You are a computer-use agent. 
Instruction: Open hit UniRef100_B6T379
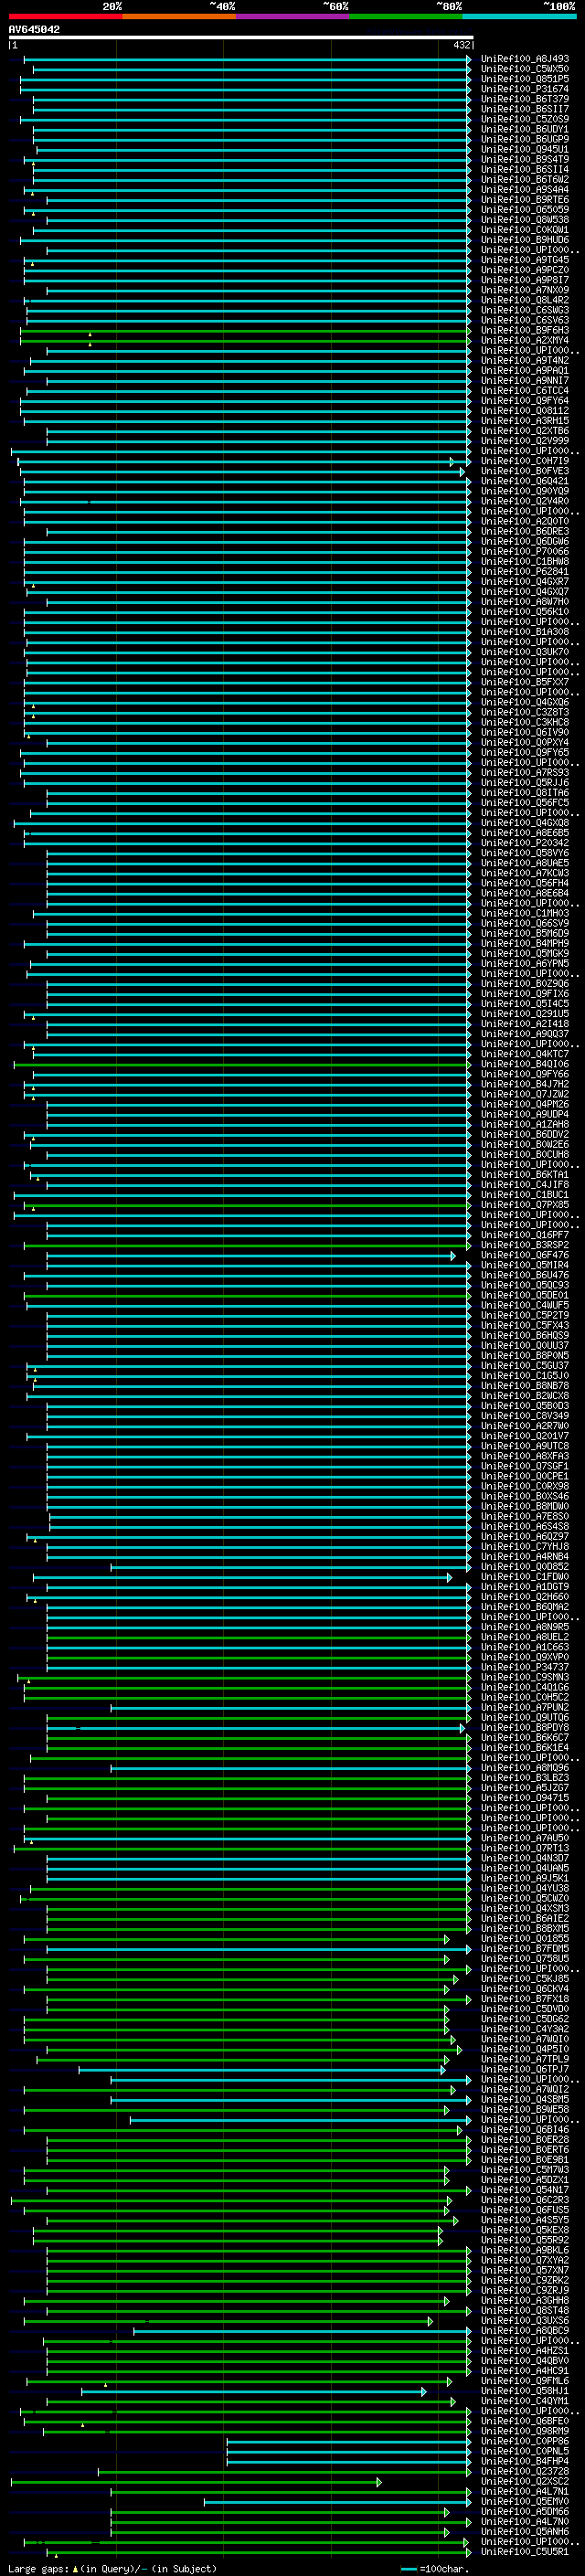tap(525, 99)
